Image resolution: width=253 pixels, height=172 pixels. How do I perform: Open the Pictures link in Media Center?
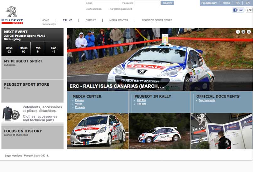pos(79,100)
